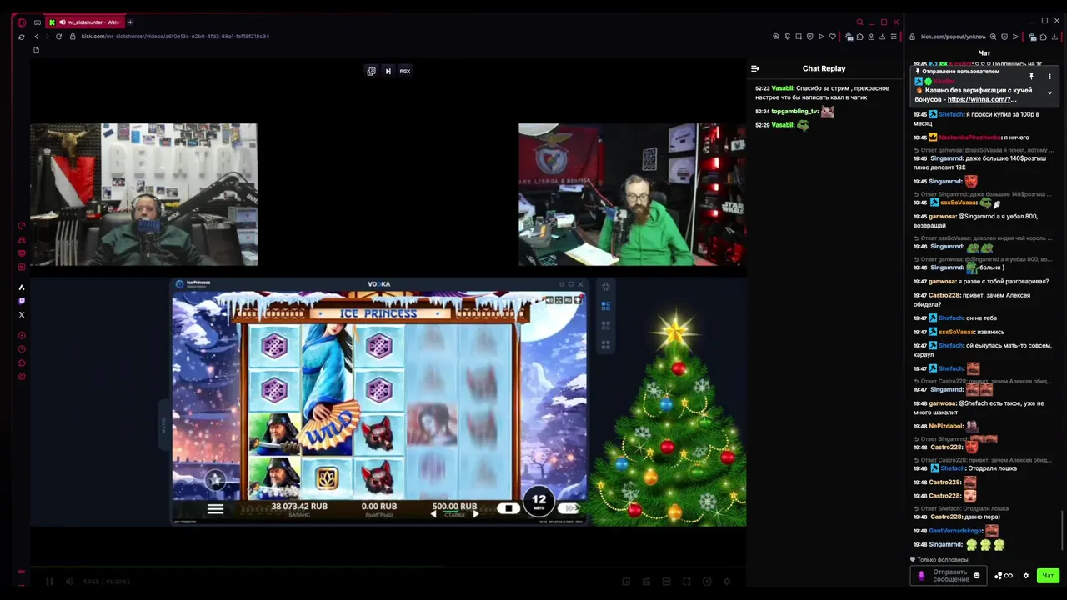Open the easy setup menu in the main toolbar

(x=894, y=37)
